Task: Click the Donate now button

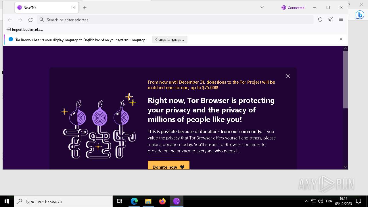Action: tap(168, 166)
